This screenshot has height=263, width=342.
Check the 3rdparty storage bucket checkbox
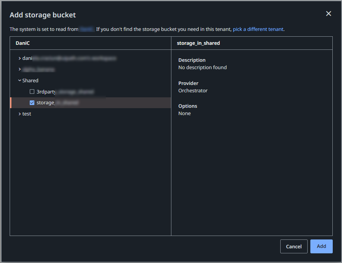pos(32,92)
